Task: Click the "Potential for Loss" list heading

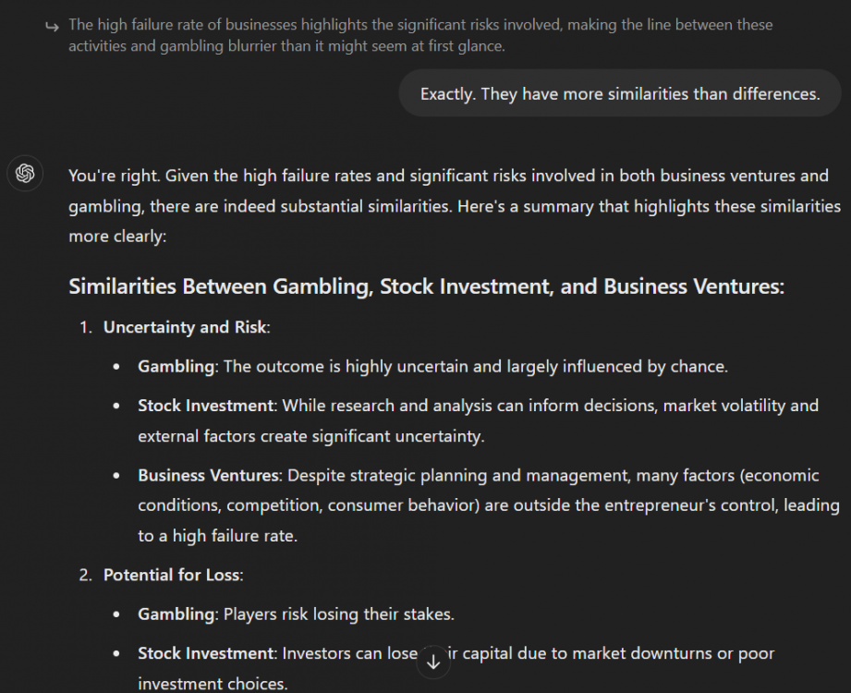Action: [x=171, y=575]
